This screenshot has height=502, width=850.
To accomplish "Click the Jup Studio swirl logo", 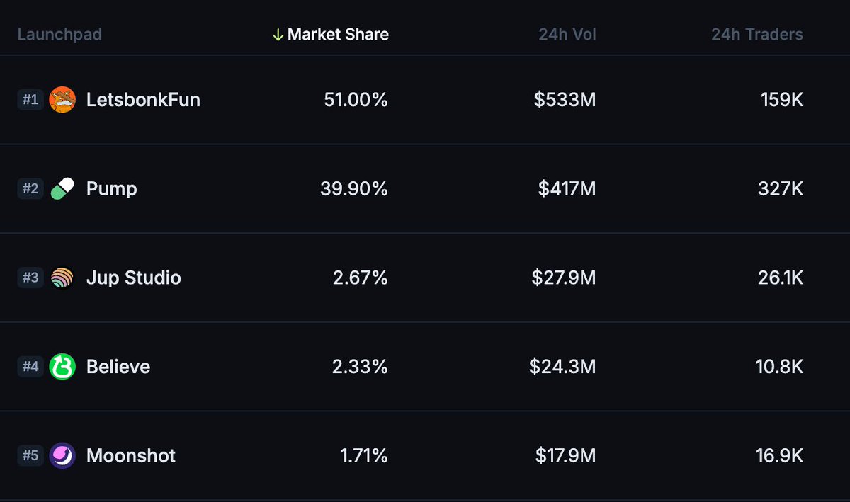I will [x=63, y=278].
